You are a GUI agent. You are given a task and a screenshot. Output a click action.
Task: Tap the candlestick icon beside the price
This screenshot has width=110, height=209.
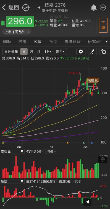tap(3, 22)
